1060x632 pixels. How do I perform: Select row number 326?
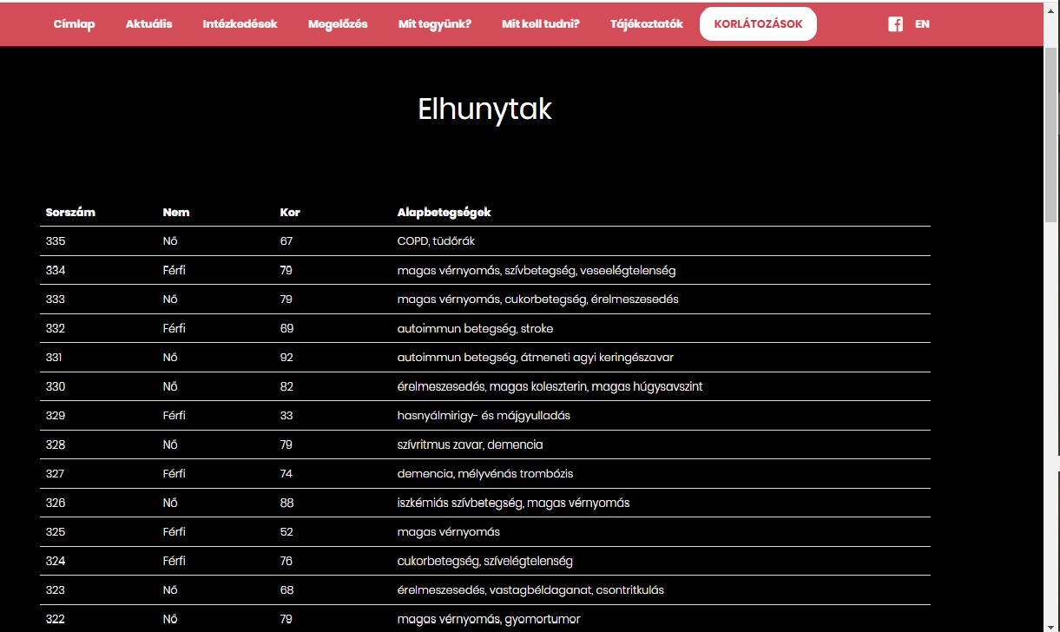56,503
